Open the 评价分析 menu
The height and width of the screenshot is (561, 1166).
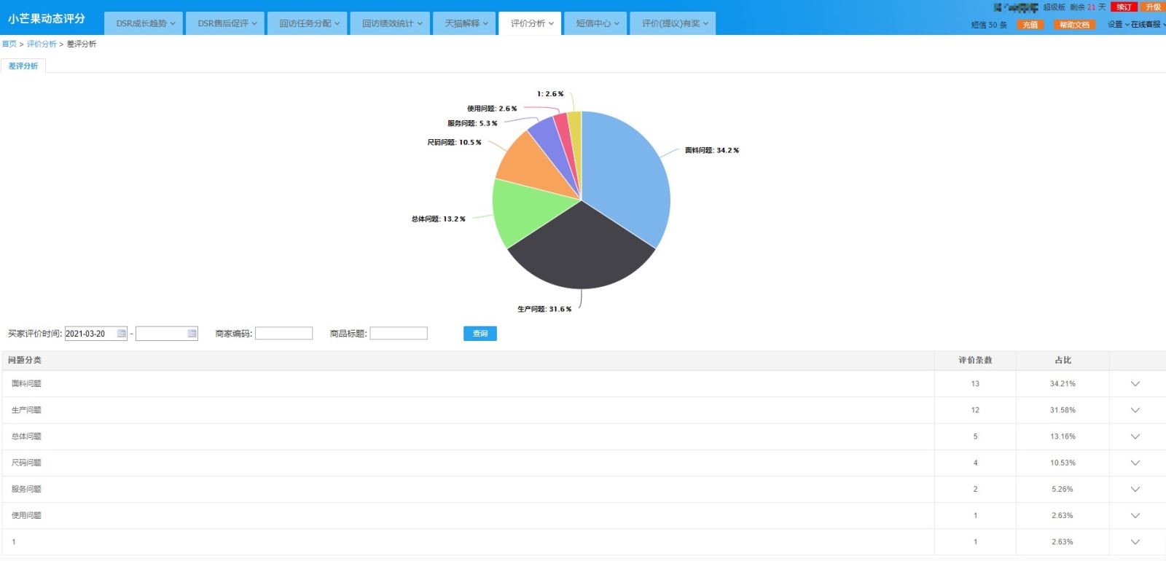[531, 23]
